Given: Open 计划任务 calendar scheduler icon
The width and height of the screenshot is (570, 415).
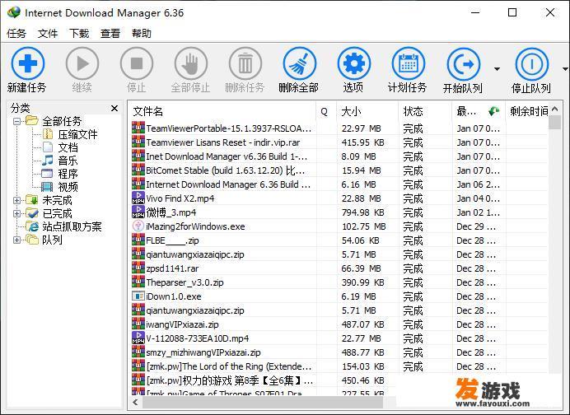Looking at the screenshot, I should point(409,63).
